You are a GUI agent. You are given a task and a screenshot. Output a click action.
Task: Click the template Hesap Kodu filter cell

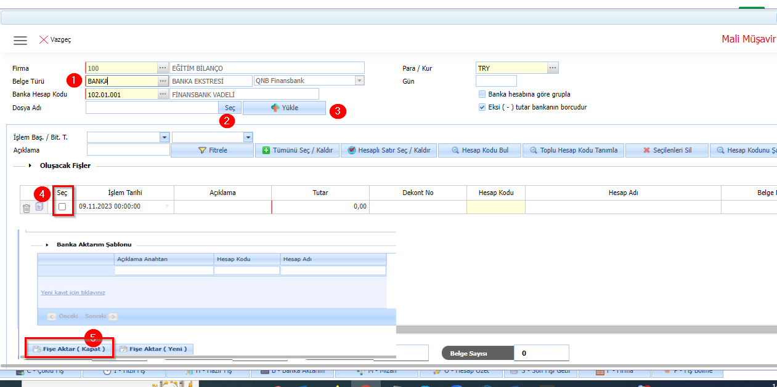247,270
